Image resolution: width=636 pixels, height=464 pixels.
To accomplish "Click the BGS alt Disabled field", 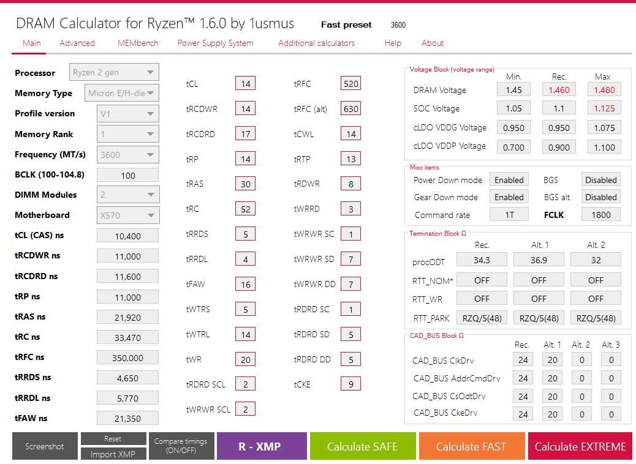I will 600,197.
